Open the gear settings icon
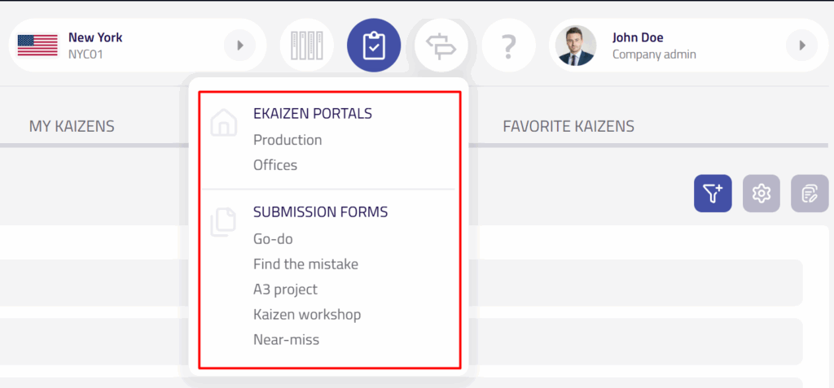834x388 pixels. click(762, 194)
